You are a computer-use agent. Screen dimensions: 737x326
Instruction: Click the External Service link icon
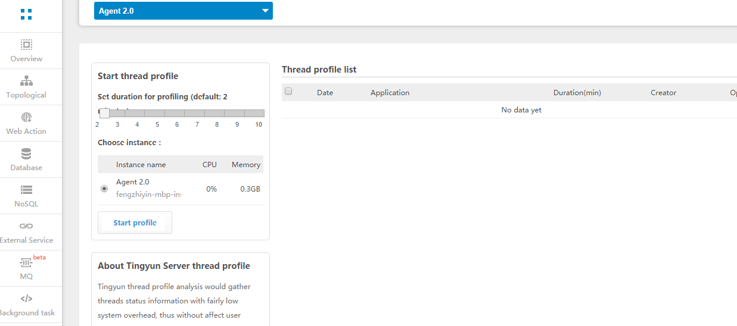(x=26, y=226)
